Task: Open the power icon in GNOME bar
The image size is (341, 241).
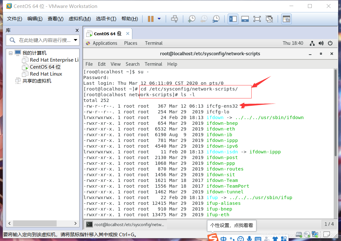Action: tap(330, 43)
